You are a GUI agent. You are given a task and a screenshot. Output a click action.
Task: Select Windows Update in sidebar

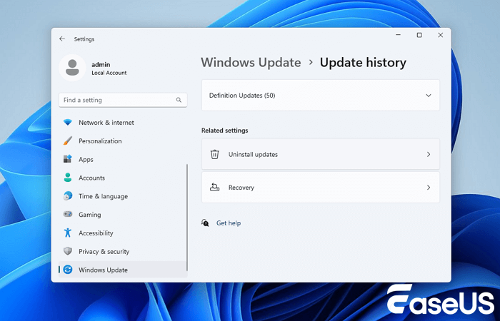(x=123, y=270)
